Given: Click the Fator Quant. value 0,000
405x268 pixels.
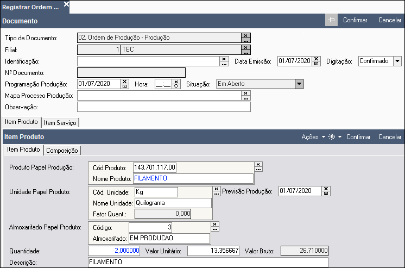Looking at the screenshot, I should [163, 214].
